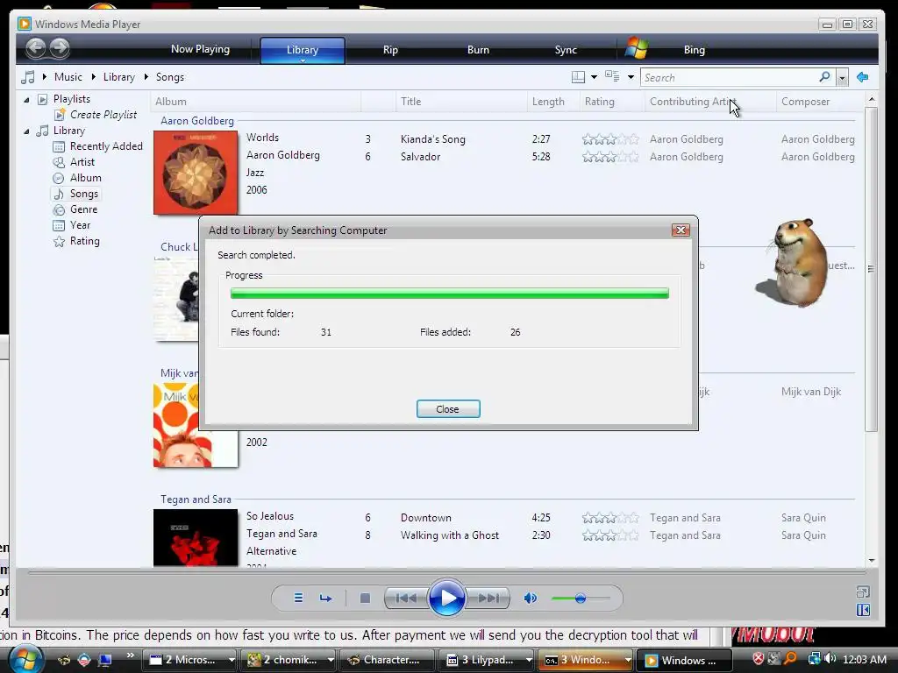Open the search options dropdown arrow

click(x=842, y=78)
